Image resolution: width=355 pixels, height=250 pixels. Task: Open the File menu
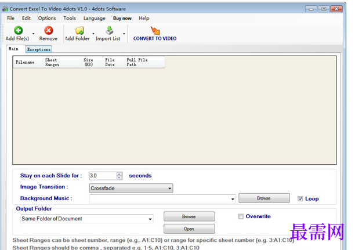[10, 18]
